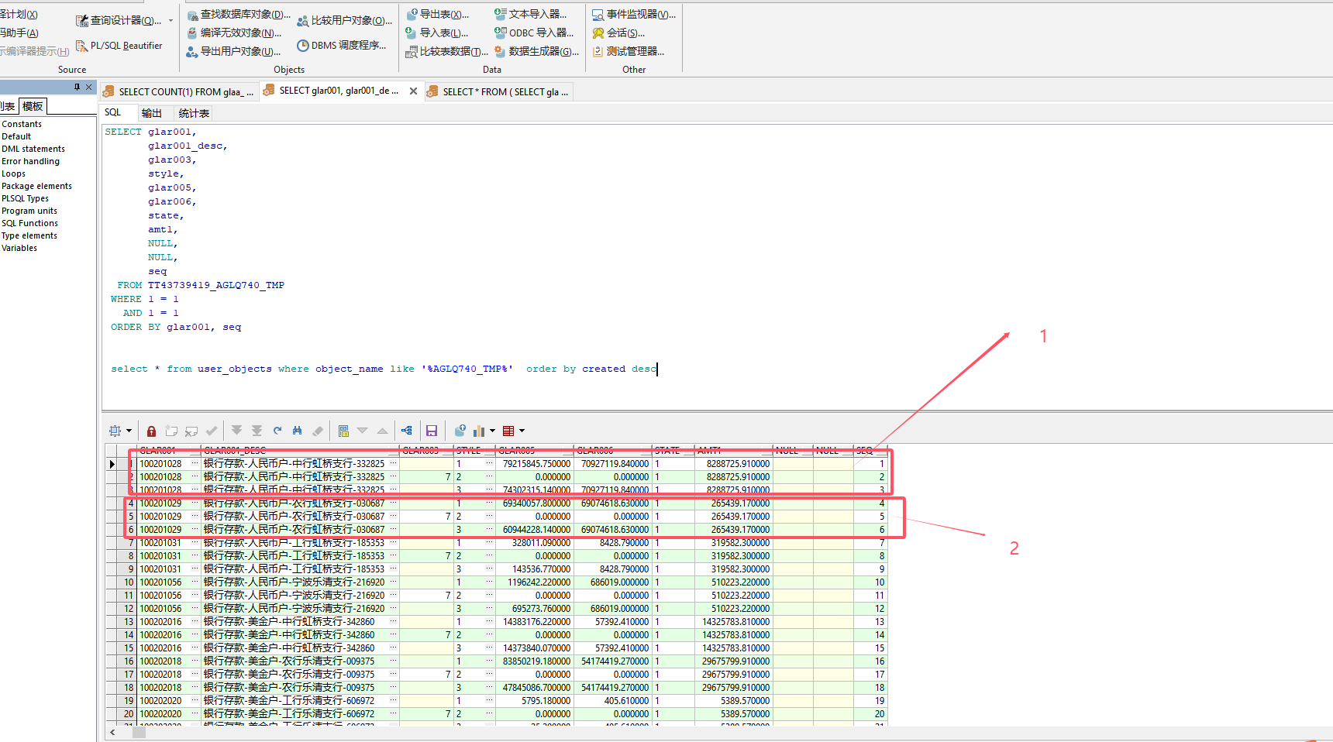This screenshot has width=1333, height=742.
Task: Pin the left side panel
Action: click(x=77, y=87)
